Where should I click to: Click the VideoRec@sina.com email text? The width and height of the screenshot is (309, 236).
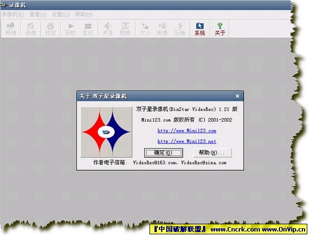tap(204, 163)
